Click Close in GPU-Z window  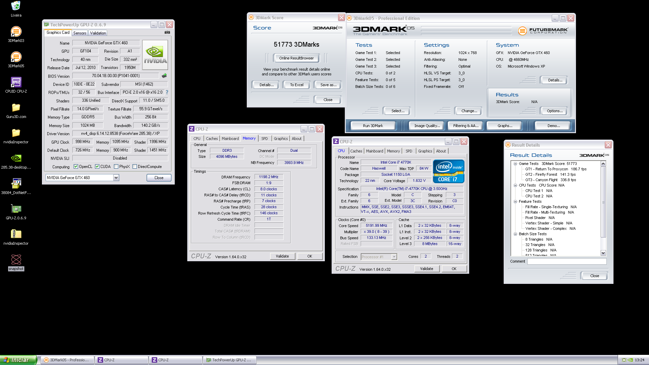(x=159, y=178)
